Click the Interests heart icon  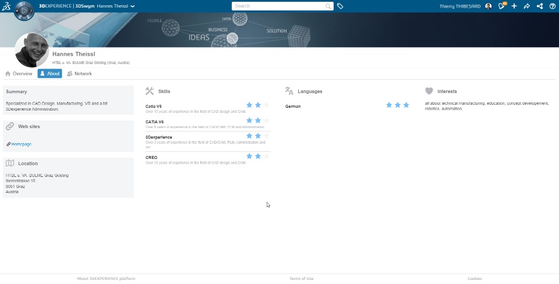pyautogui.click(x=429, y=91)
